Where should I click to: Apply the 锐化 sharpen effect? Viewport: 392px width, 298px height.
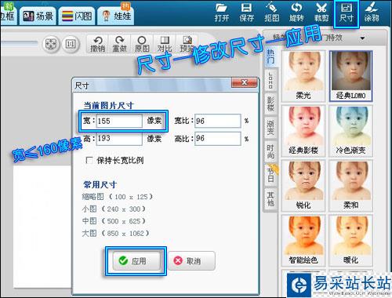click(x=303, y=186)
